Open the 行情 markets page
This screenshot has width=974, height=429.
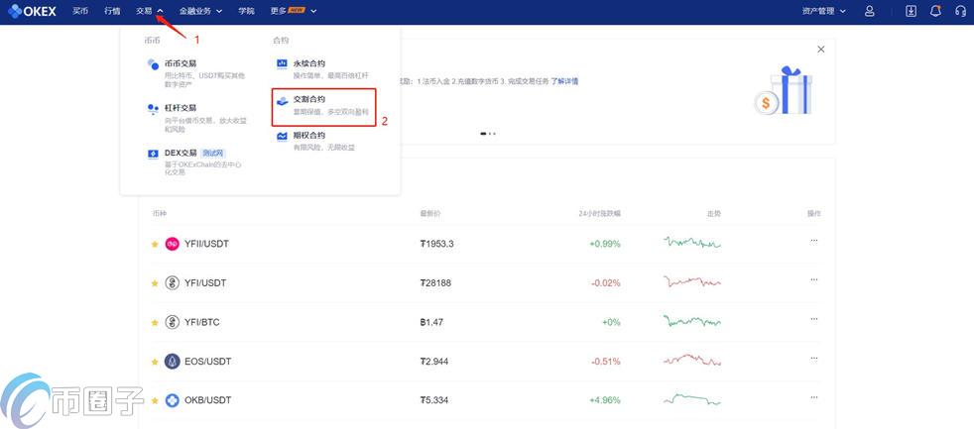(x=112, y=11)
